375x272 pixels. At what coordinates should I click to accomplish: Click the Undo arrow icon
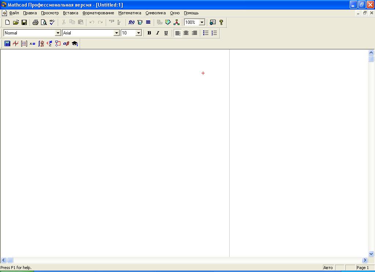coord(92,22)
